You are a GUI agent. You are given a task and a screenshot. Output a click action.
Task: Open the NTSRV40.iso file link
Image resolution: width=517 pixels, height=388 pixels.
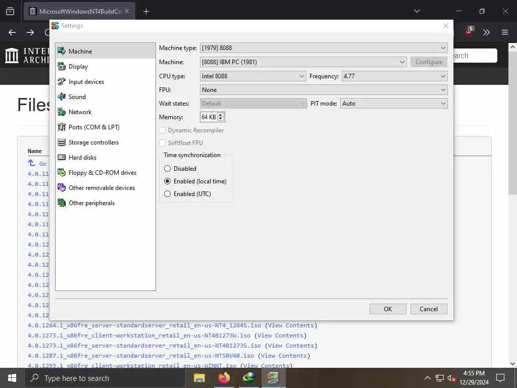pyautogui.click(x=141, y=356)
